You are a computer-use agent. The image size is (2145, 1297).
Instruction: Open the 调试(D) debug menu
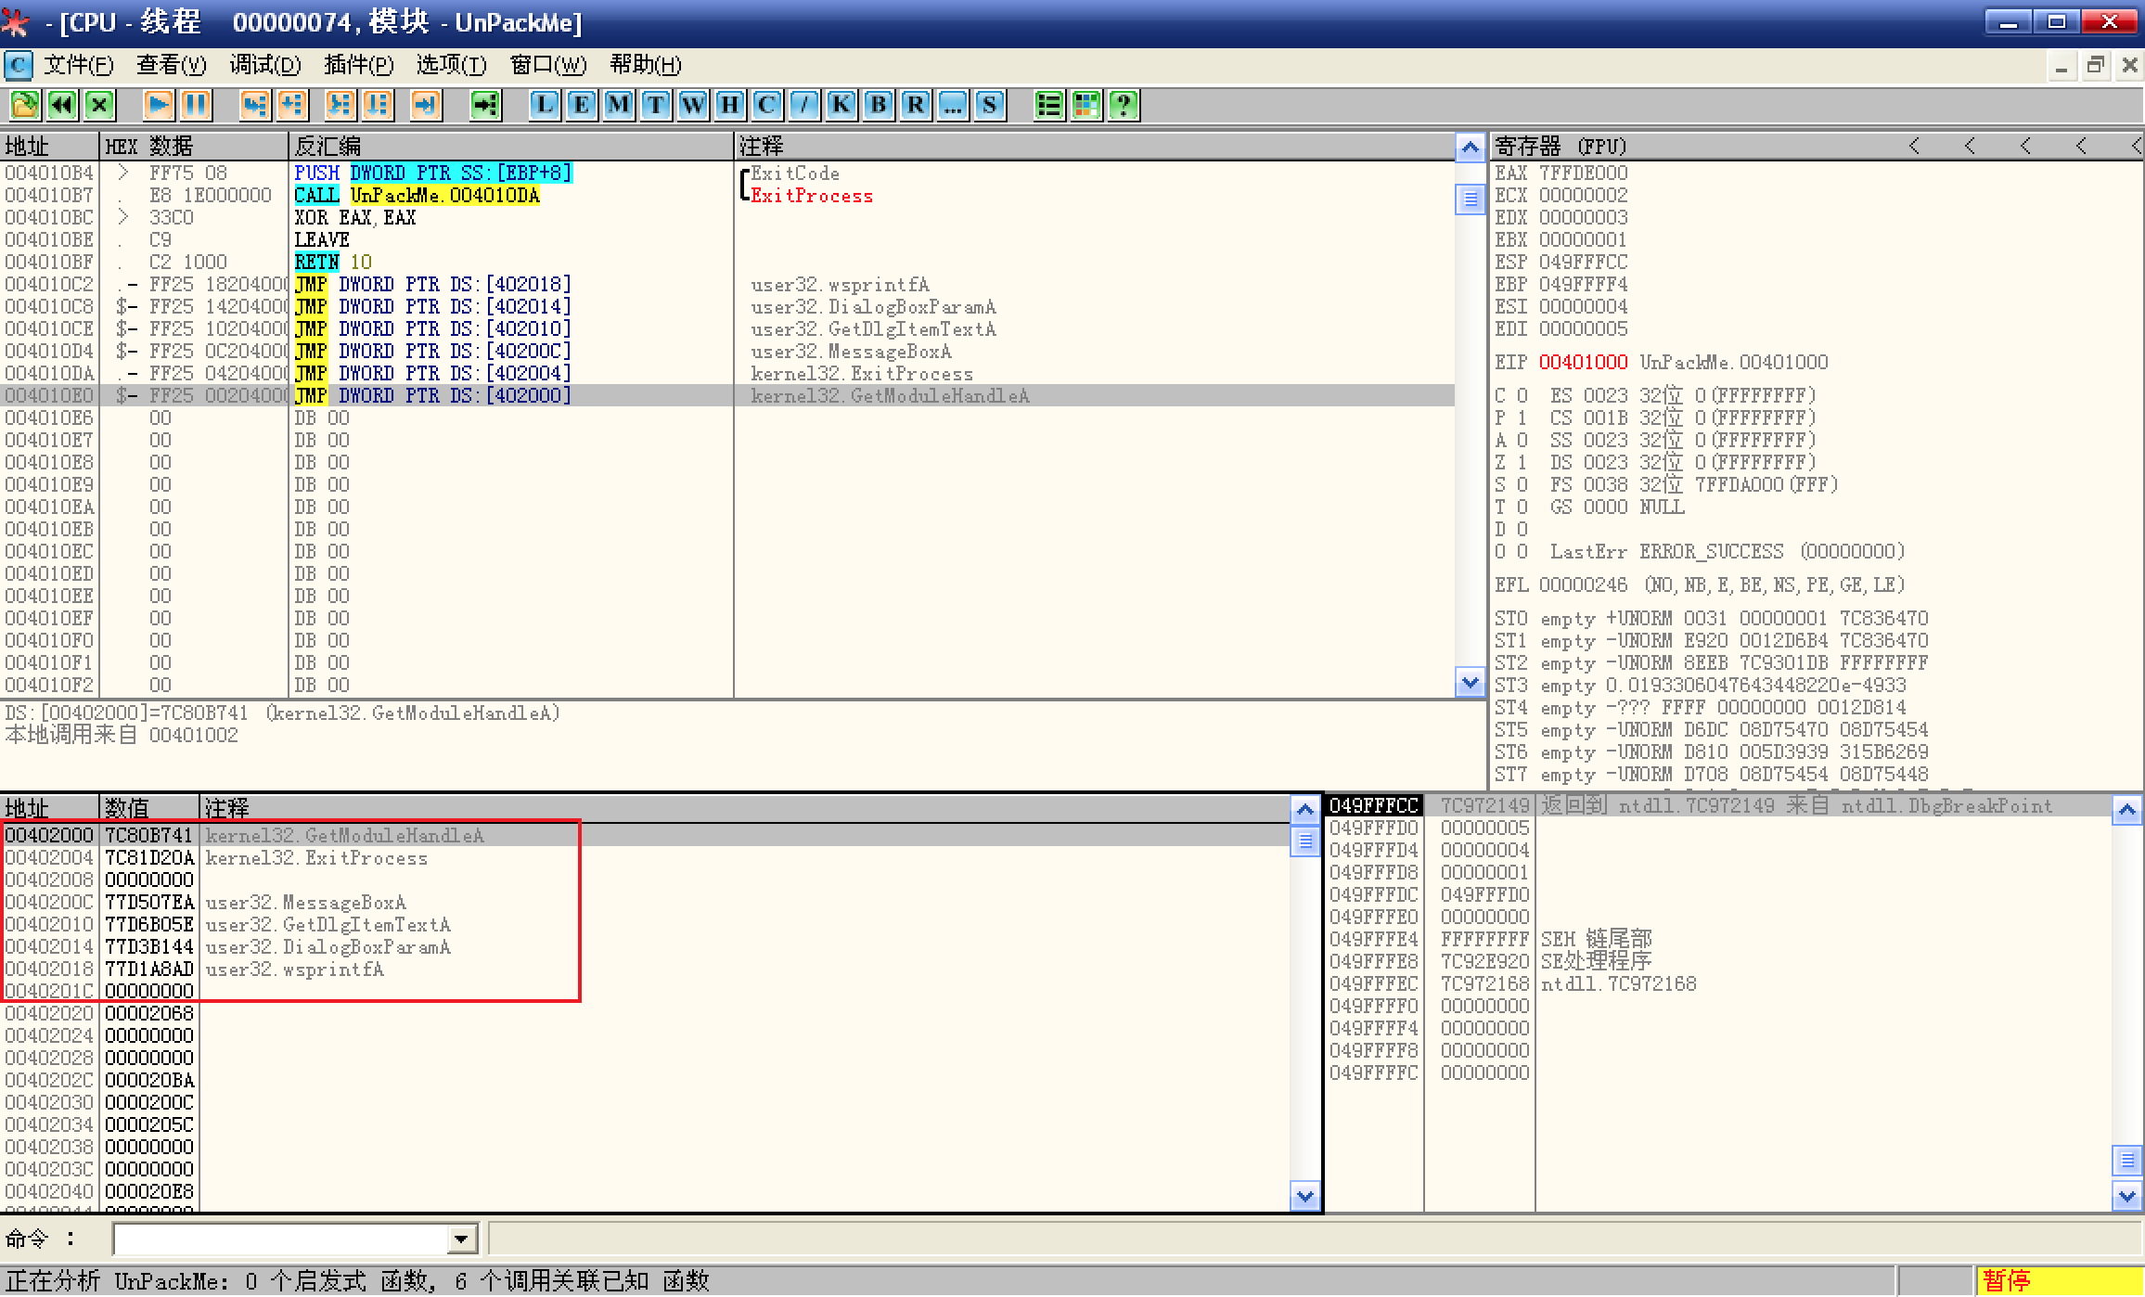[265, 65]
